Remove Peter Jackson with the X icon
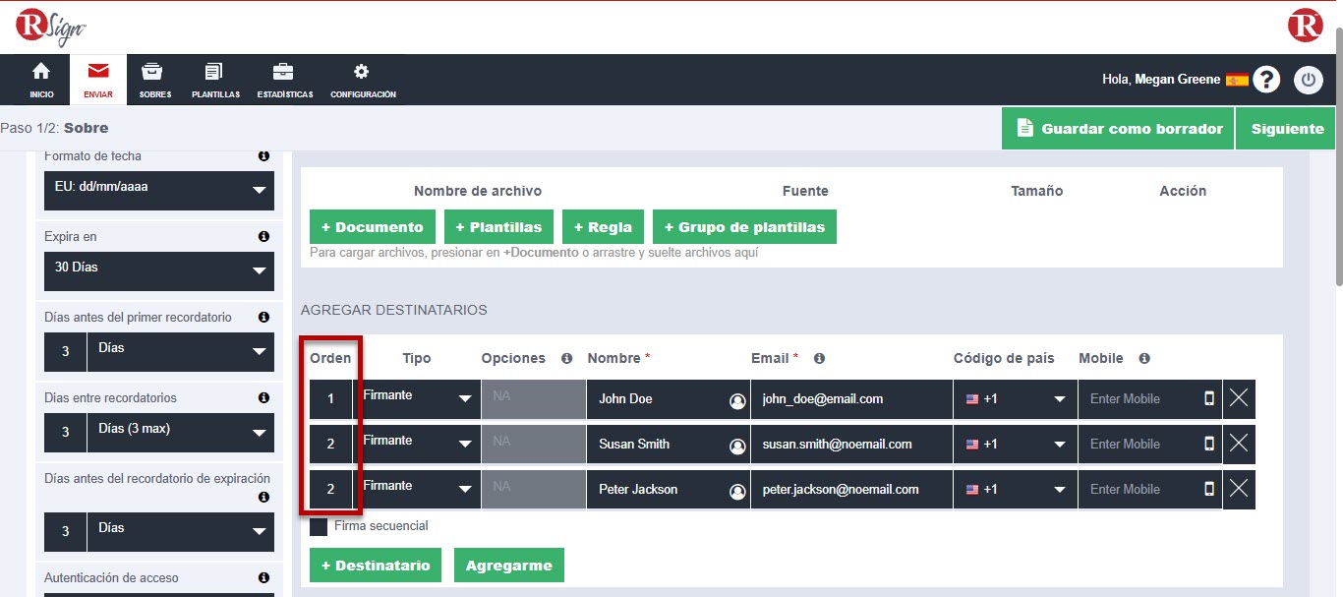The height and width of the screenshot is (597, 1343). coord(1240,489)
